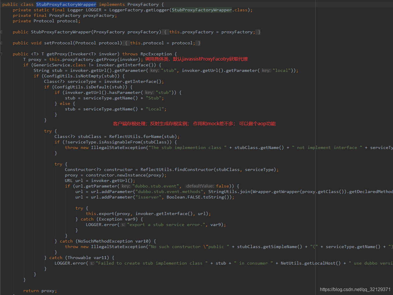Click 'constructor.newInstance(proxy)' call
Viewport: 393px width, 295px height.
point(125,175)
